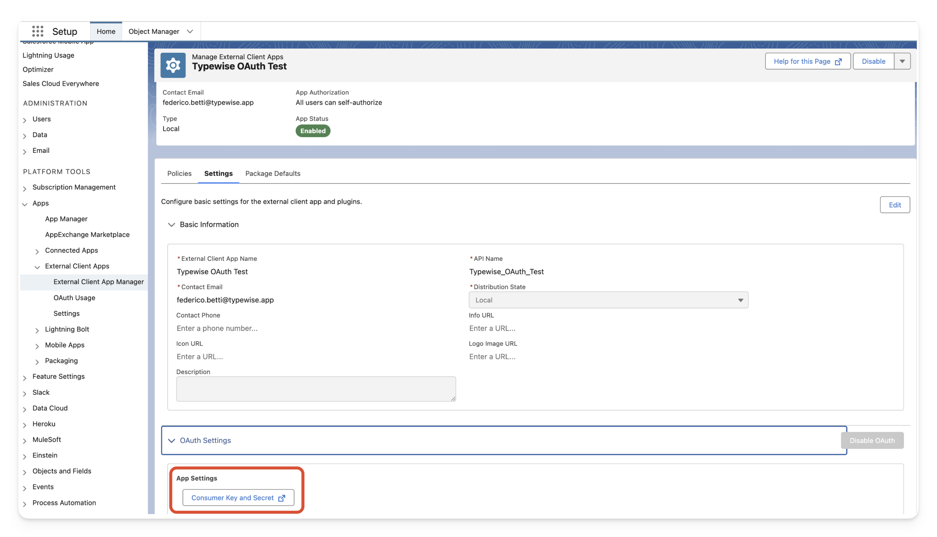Open Consumer Key and Secret
This screenshot has width=937, height=537.
(238, 498)
